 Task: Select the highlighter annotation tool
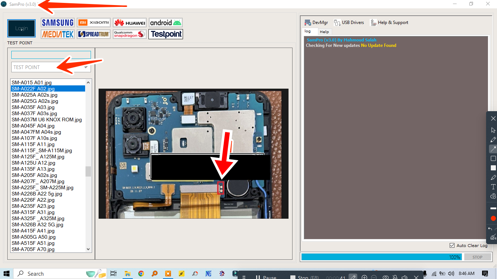point(493,177)
